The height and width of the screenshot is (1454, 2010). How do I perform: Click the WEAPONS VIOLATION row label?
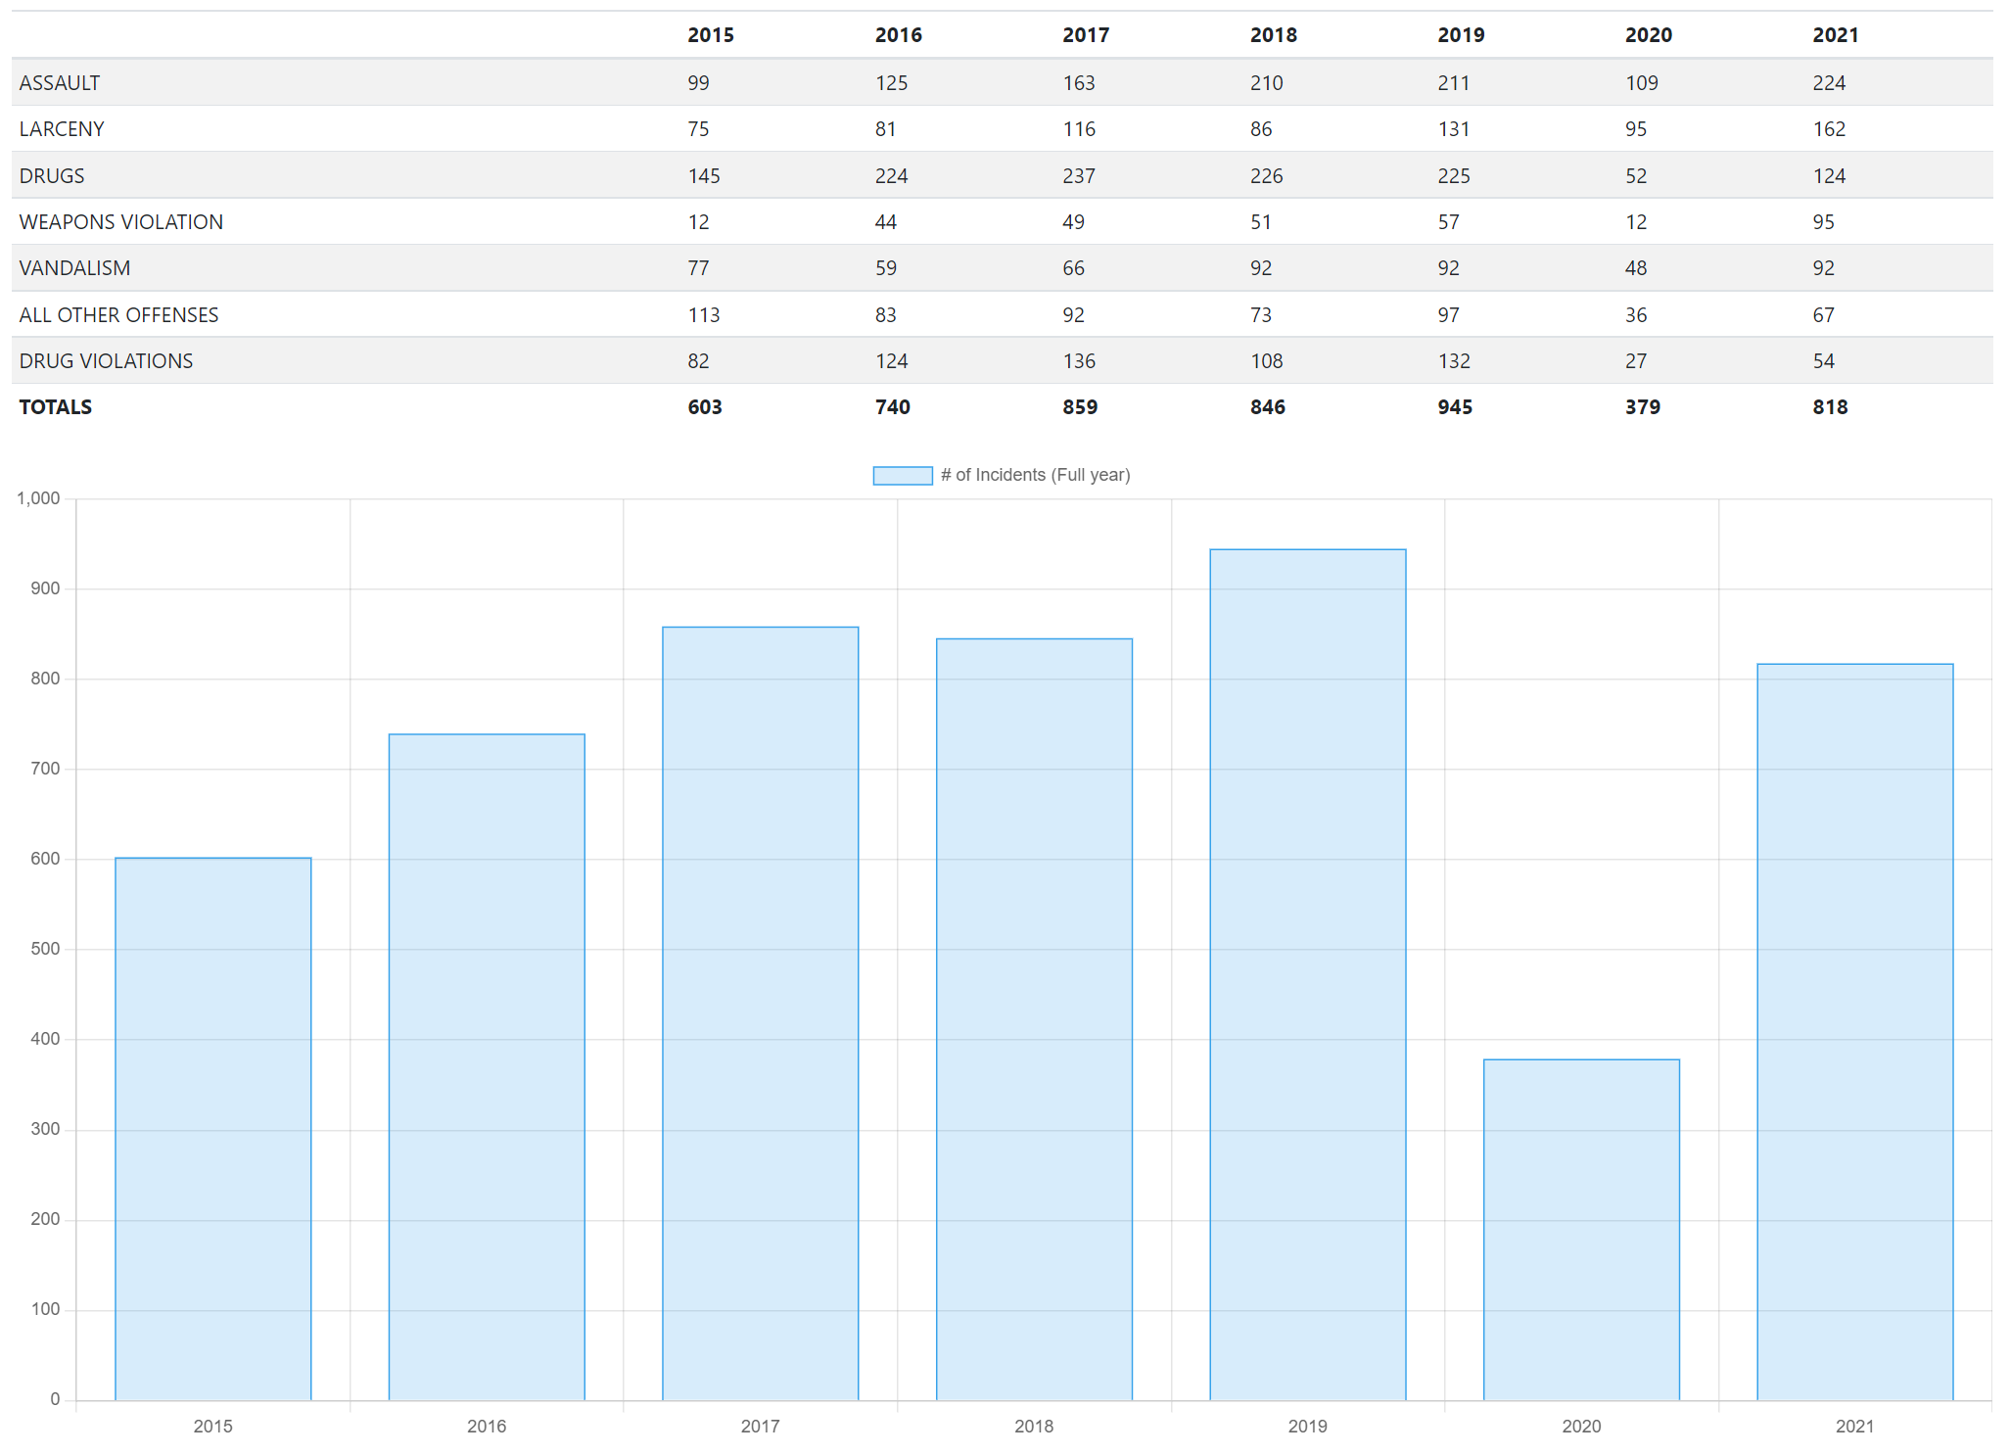[x=121, y=222]
